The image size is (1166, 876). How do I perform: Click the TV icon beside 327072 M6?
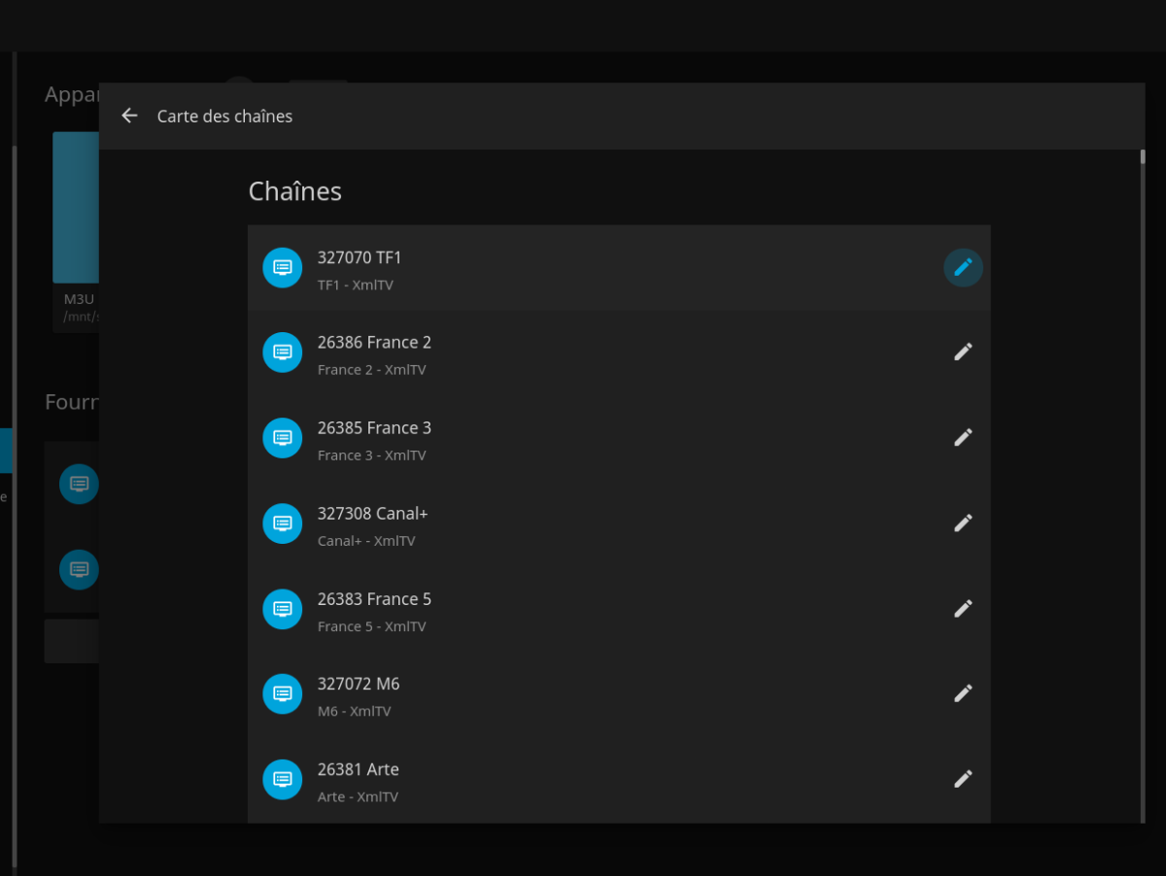(283, 693)
